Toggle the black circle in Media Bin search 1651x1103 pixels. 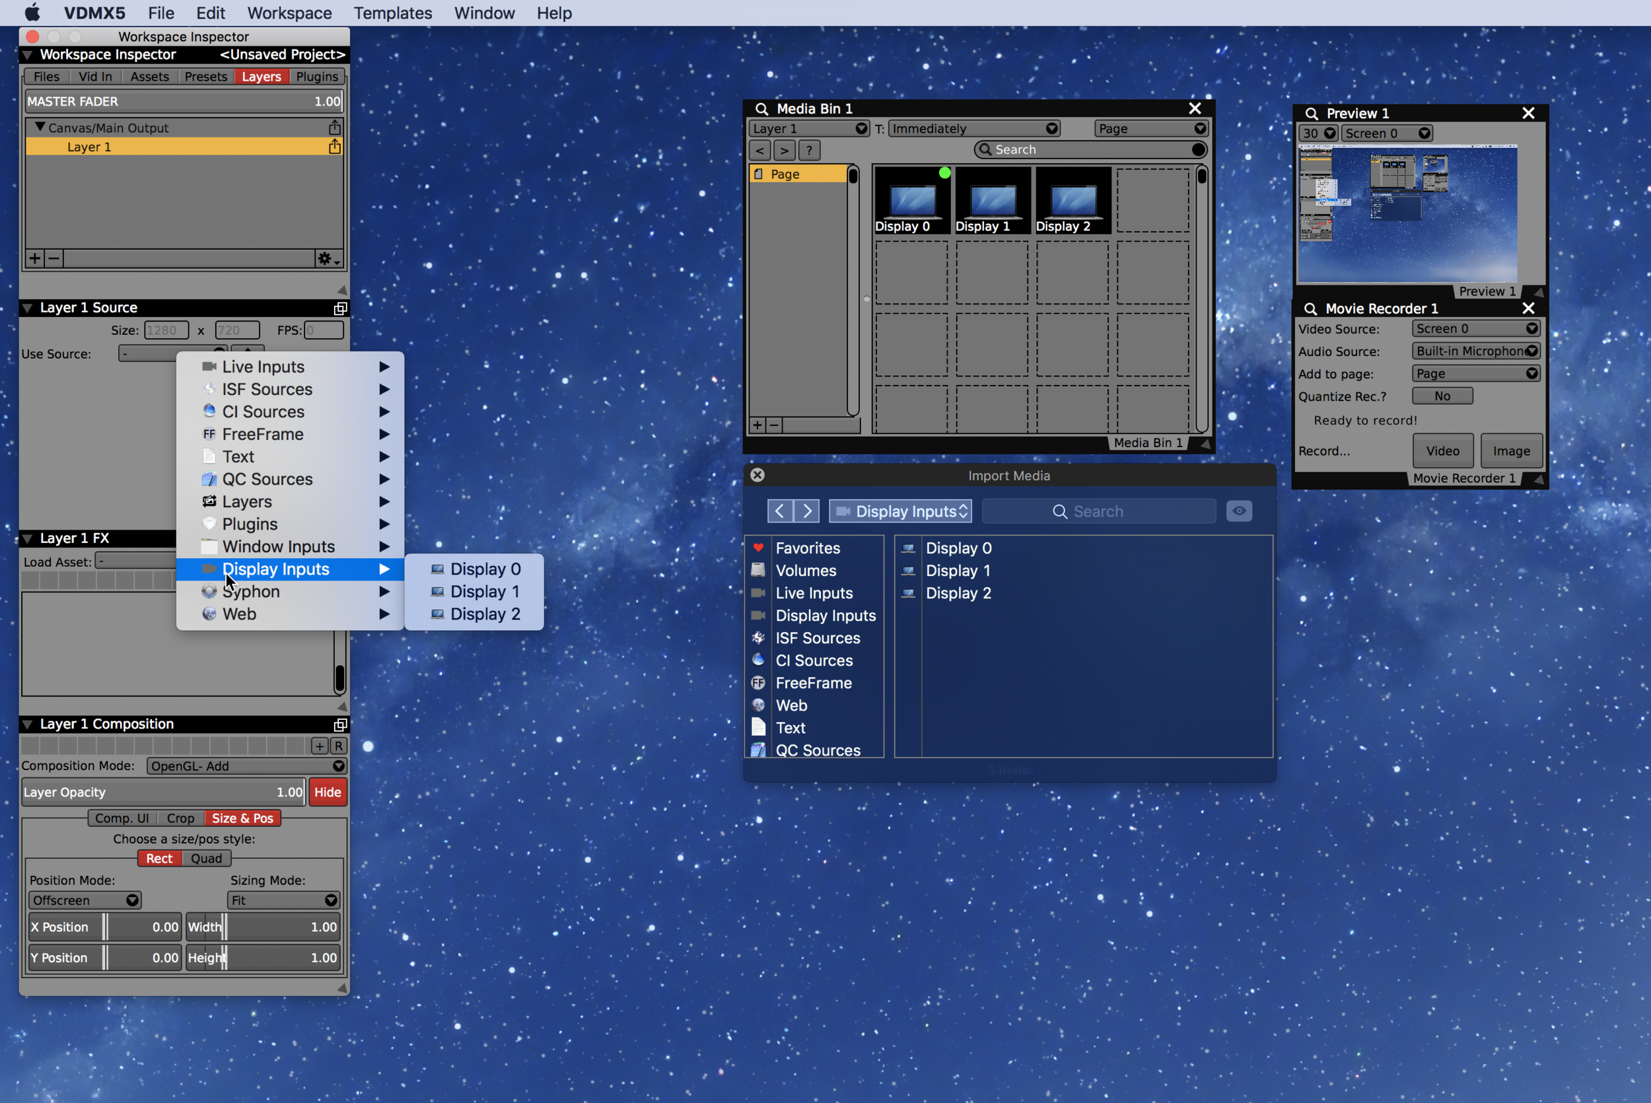pyautogui.click(x=1199, y=150)
